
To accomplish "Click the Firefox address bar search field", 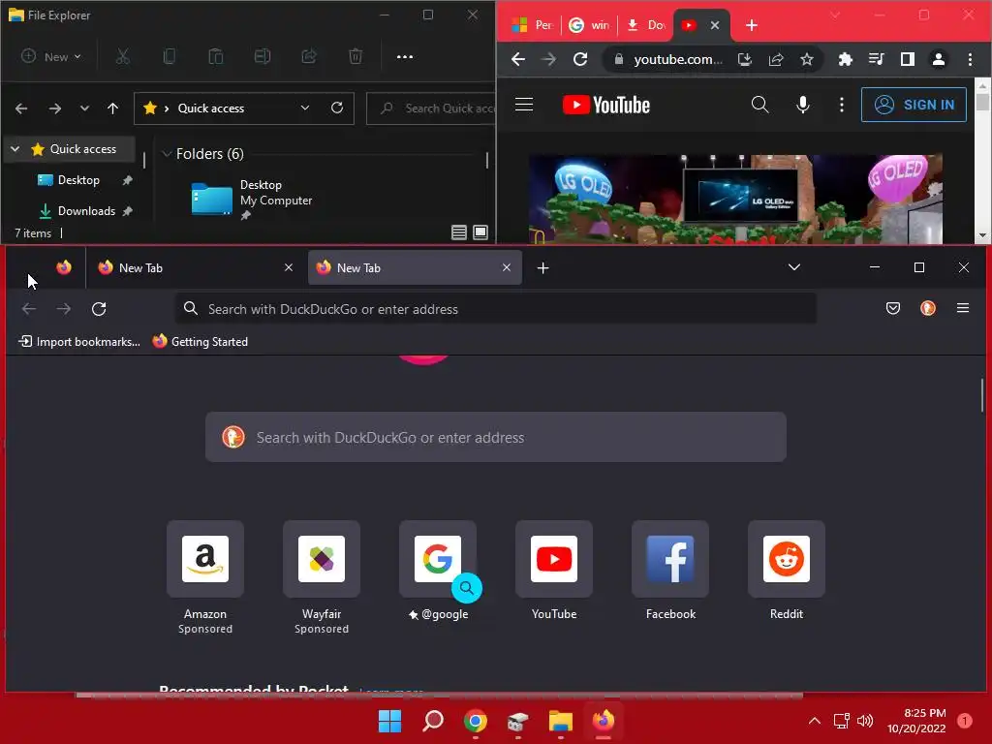I will (x=495, y=309).
